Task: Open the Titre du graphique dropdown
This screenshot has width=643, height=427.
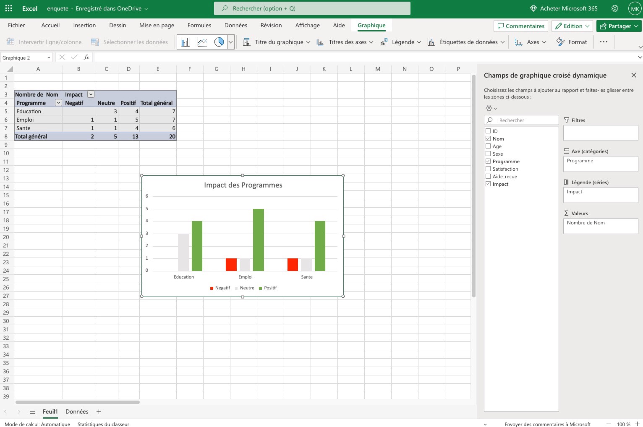Action: tap(277, 42)
